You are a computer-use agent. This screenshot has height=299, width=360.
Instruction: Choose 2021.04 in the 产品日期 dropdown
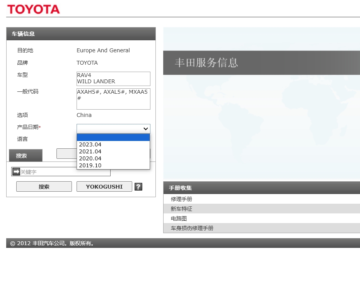(90, 151)
